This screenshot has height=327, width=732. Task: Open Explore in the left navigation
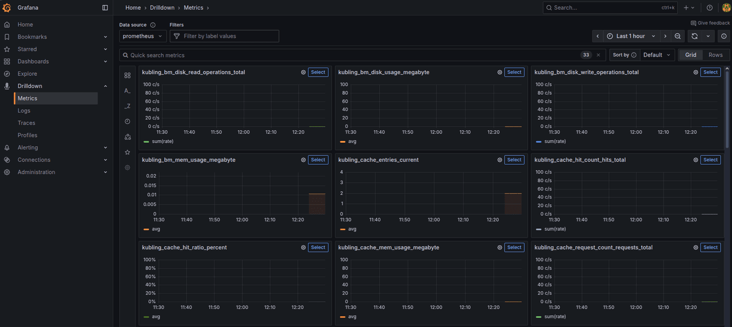(x=27, y=74)
